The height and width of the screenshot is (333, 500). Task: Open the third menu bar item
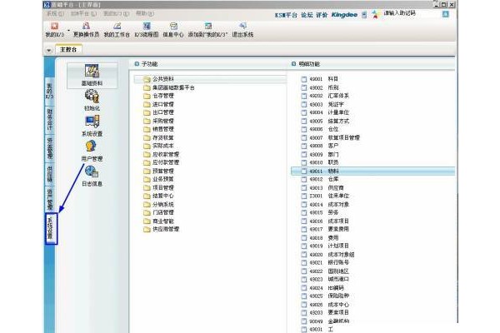116,13
